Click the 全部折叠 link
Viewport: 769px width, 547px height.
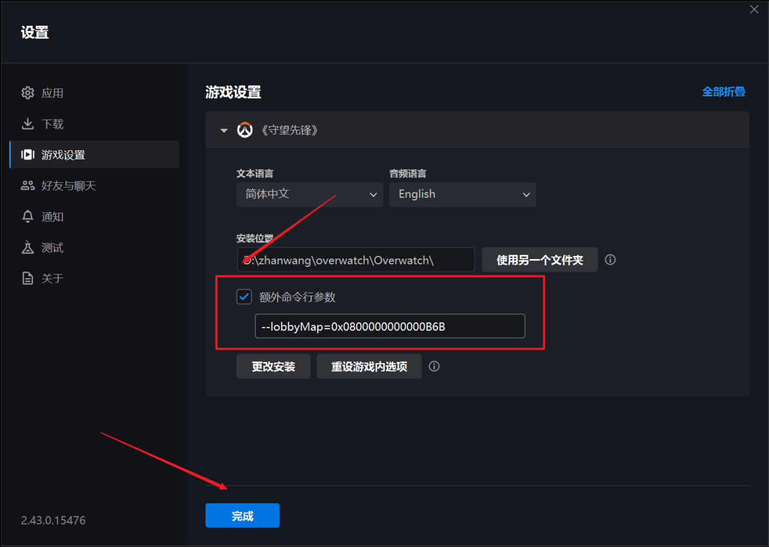tap(724, 92)
